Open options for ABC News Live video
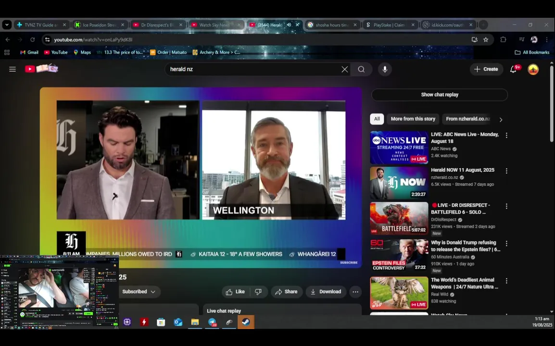Viewport: 555px width, 346px height. point(506,136)
